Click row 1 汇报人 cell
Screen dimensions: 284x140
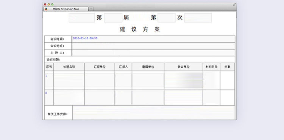(x=123, y=80)
